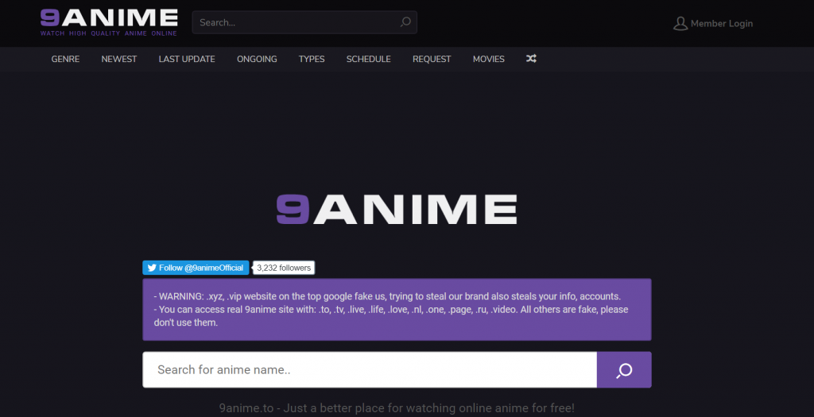Viewport: 814px width, 417px height.
Task: Browse the MOVIES section
Action: tap(489, 59)
